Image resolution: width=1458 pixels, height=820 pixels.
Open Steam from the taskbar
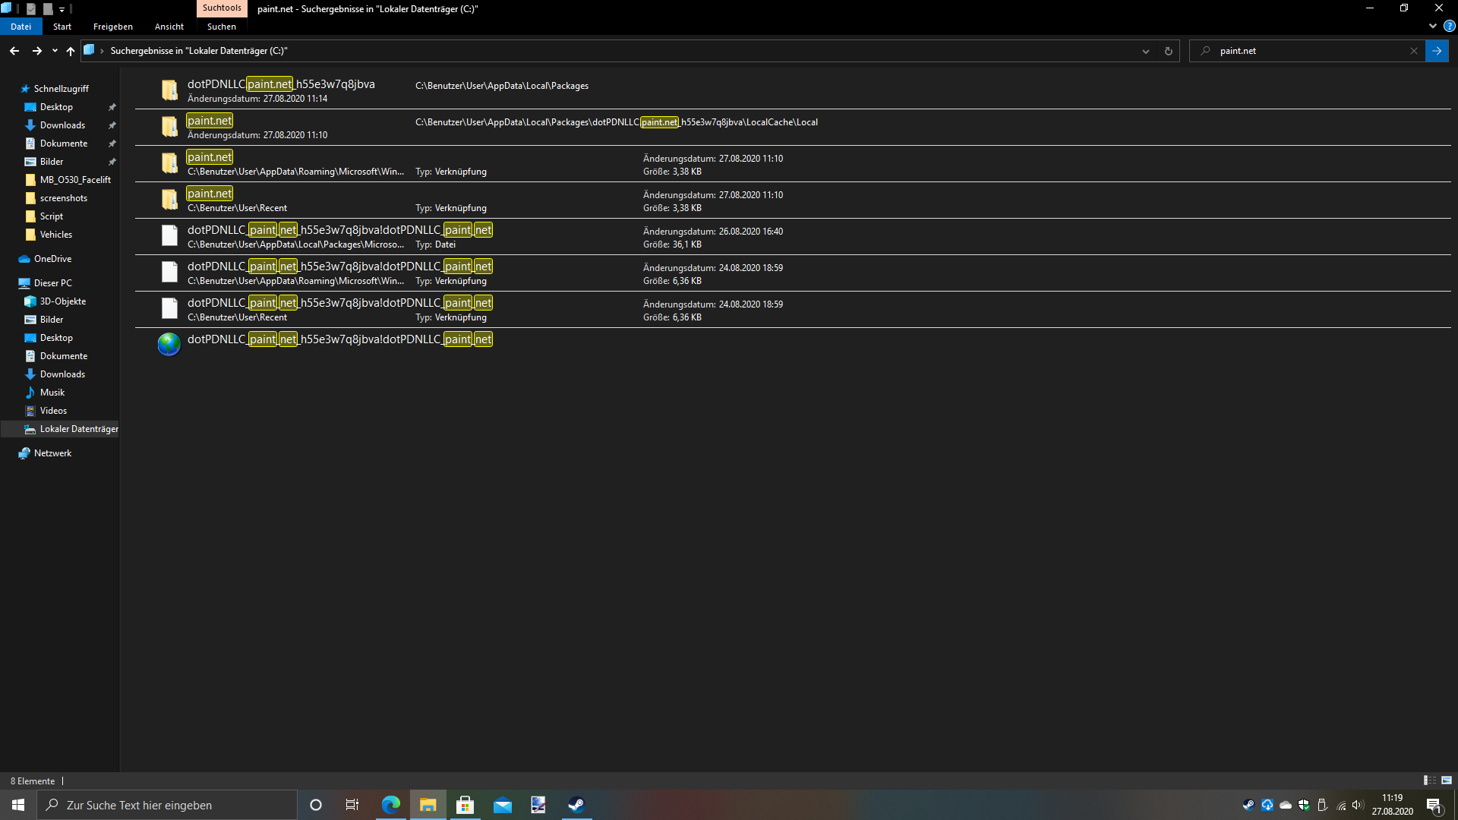pos(576,805)
